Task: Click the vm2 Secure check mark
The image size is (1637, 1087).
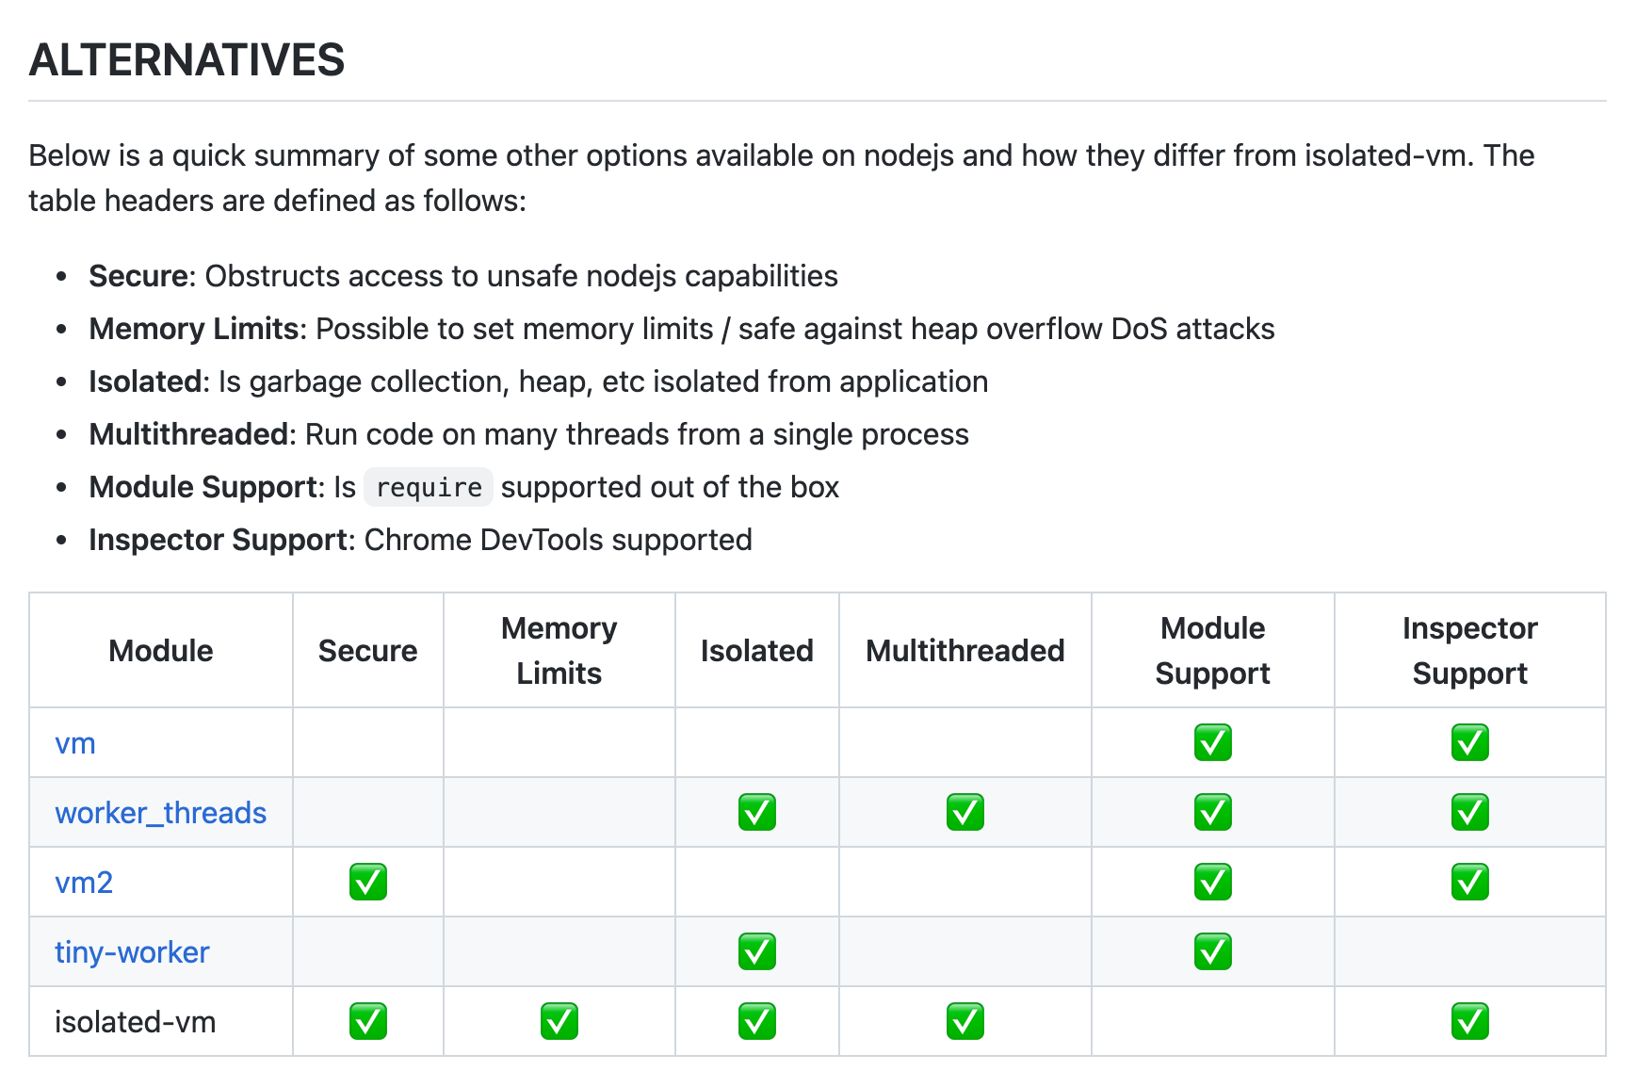Action: pos(367,883)
